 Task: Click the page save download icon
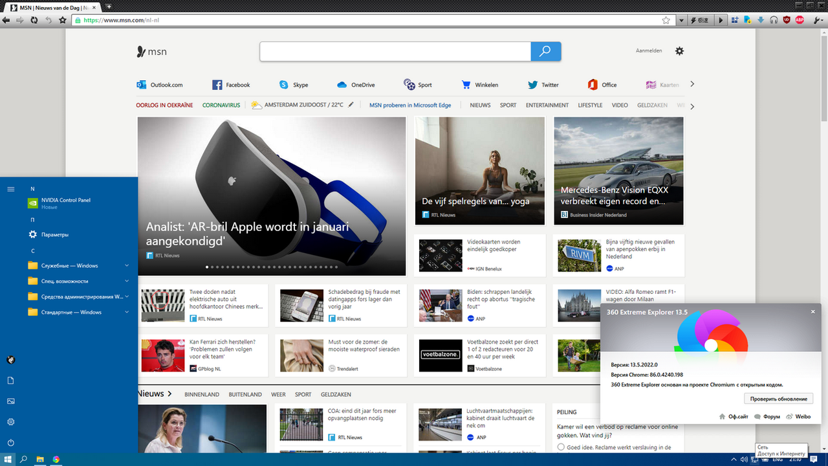(x=748, y=20)
